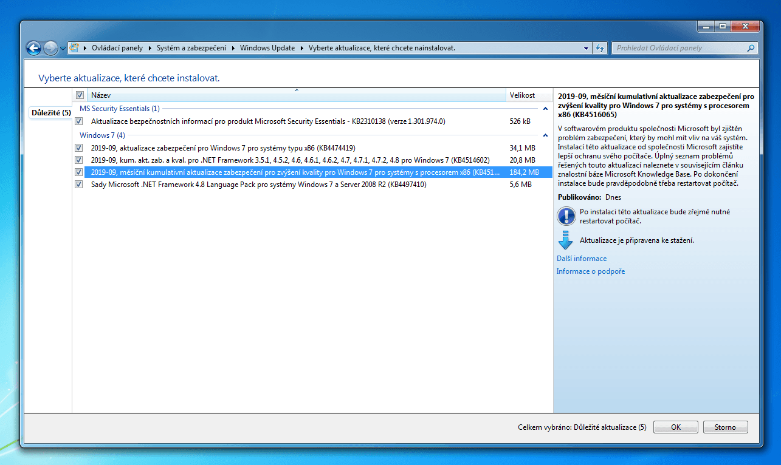The height and width of the screenshot is (465, 781).
Task: Collapse the MS Security Essentials (1) group
Action: click(545, 109)
